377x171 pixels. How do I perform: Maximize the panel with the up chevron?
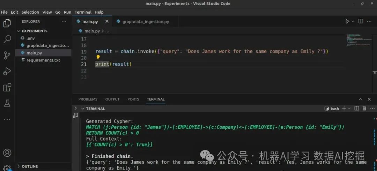361,99
